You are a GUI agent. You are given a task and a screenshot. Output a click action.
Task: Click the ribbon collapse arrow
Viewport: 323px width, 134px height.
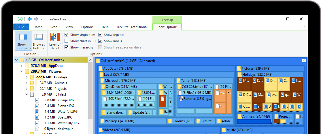pyautogui.click(x=305, y=27)
